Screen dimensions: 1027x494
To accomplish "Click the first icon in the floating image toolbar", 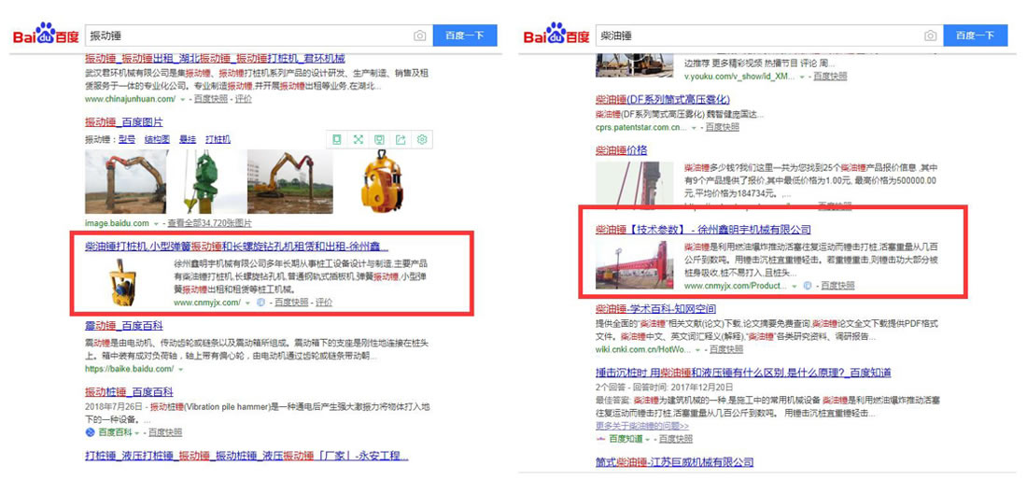I will [x=337, y=139].
